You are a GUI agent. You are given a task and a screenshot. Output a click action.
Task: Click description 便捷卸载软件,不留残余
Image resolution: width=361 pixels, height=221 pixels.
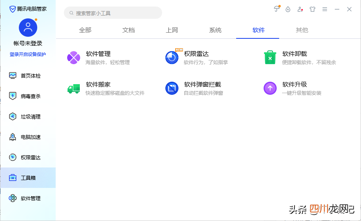click(x=309, y=62)
